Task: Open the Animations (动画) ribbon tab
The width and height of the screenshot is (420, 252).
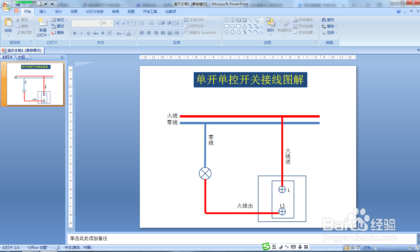Action: (x=74, y=12)
